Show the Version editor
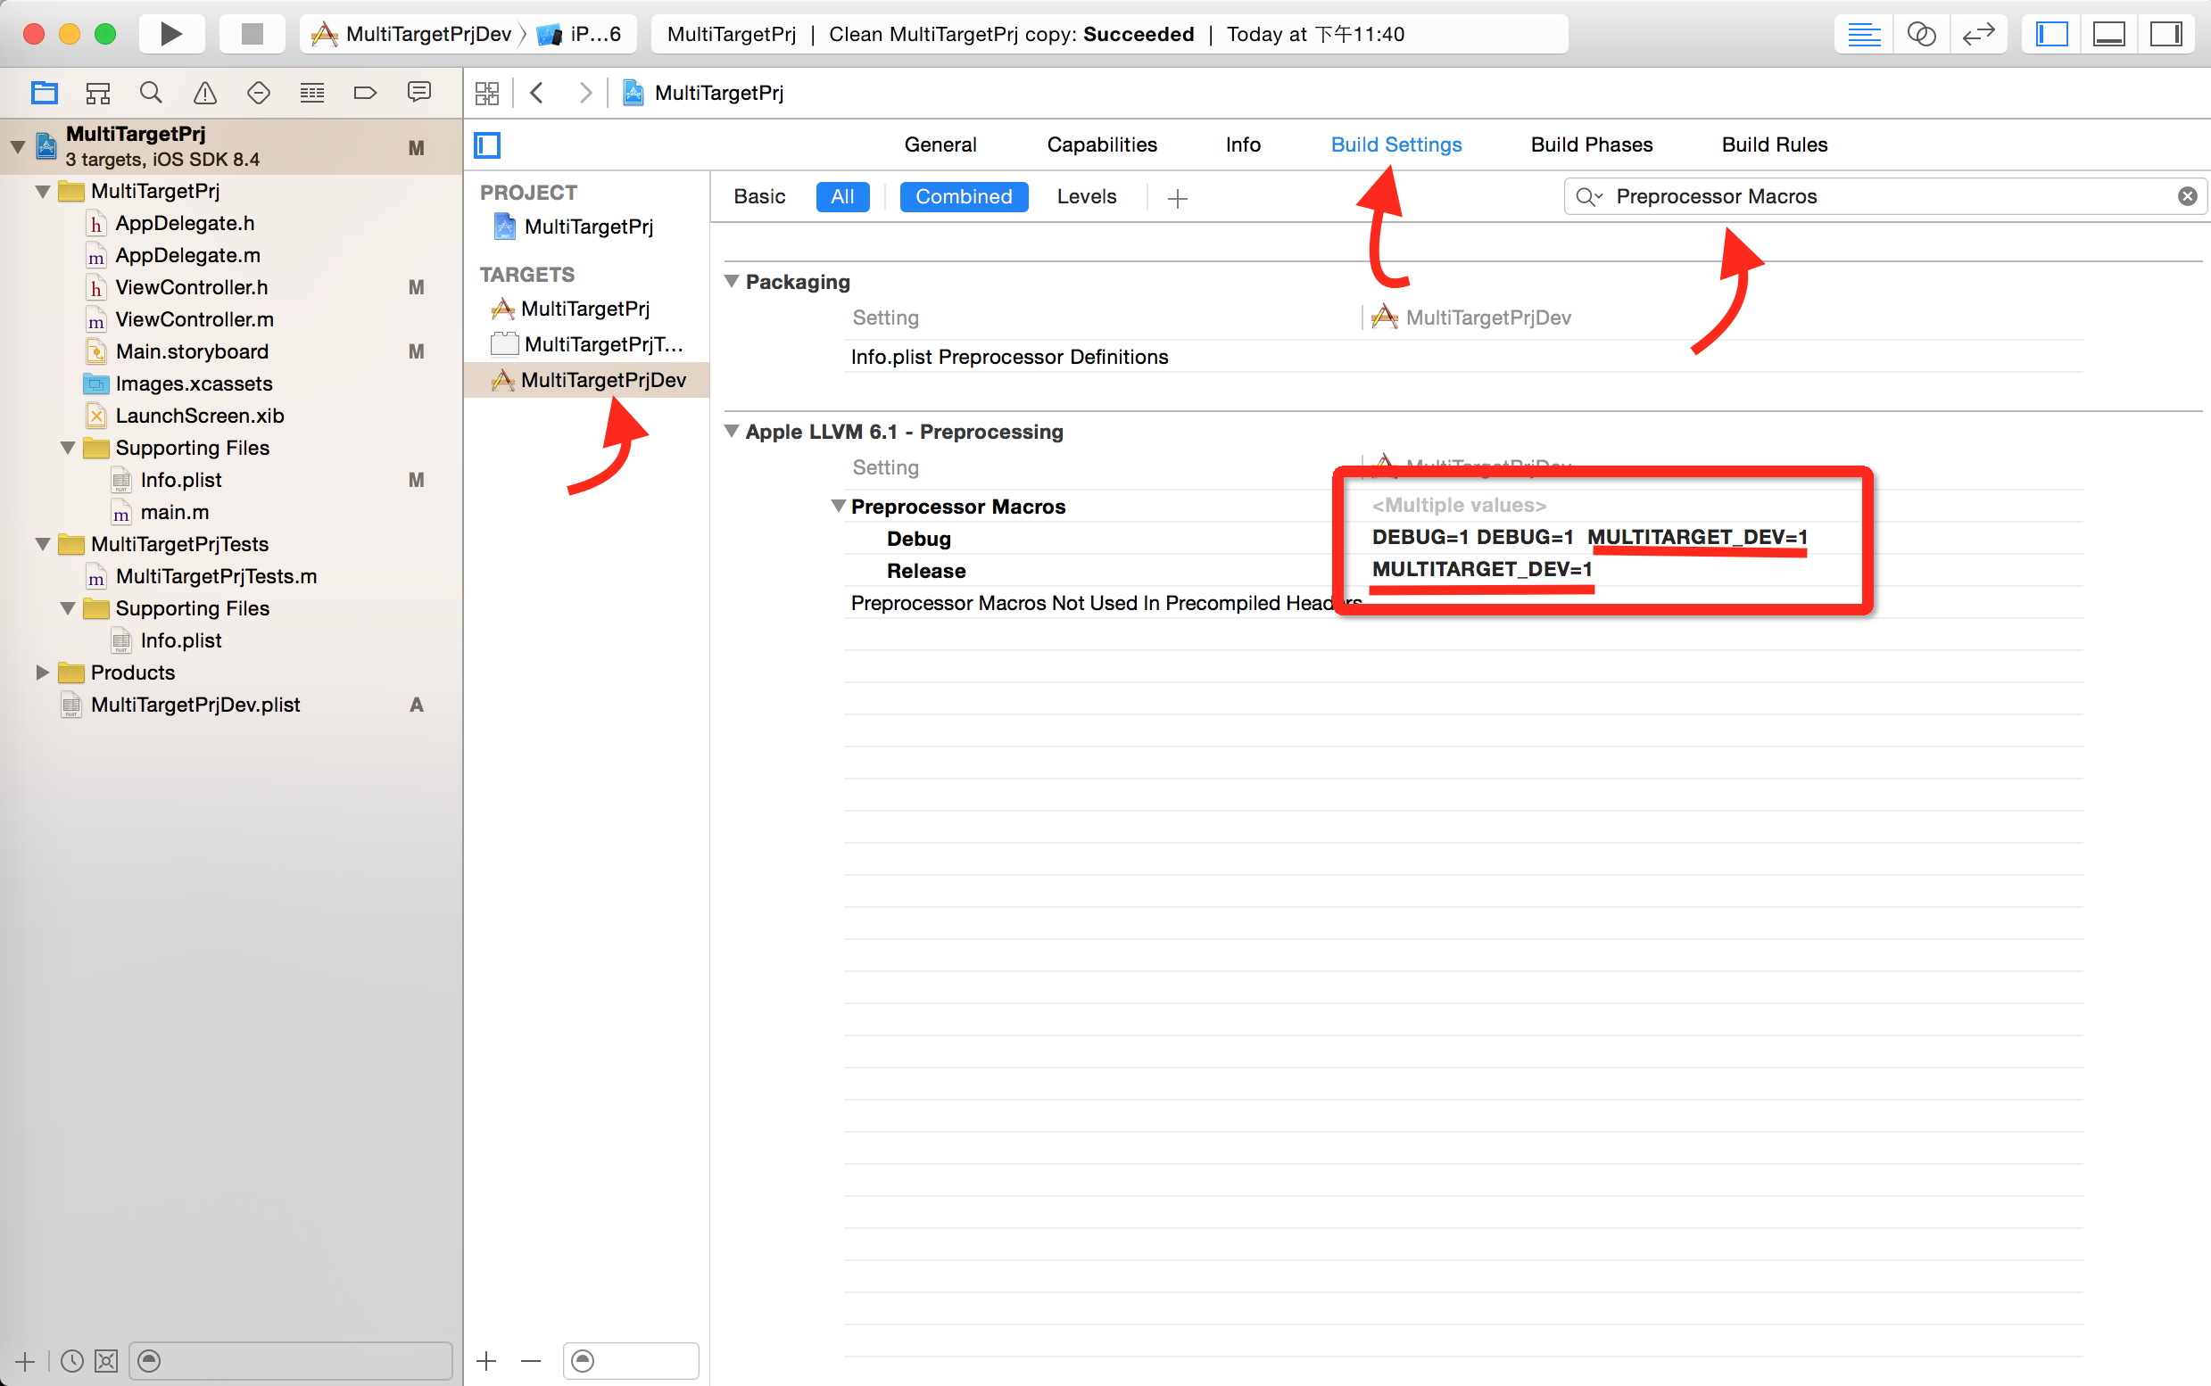This screenshot has width=2211, height=1386. point(1979,34)
